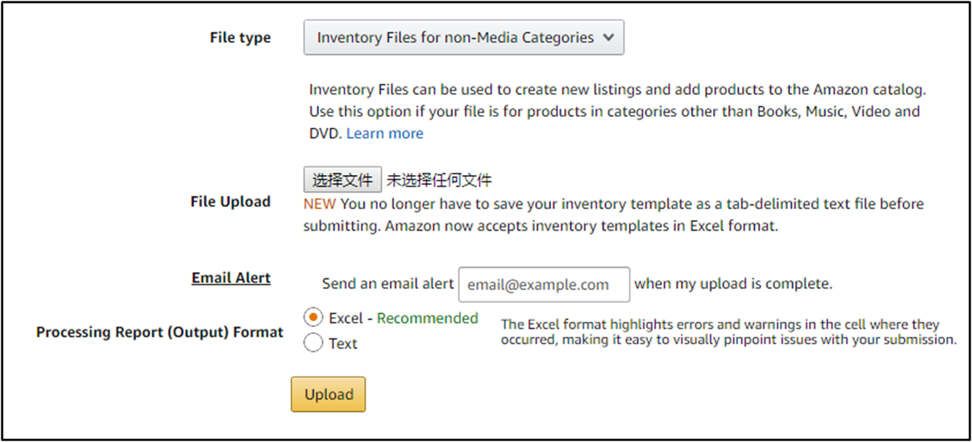This screenshot has height=442, width=972.
Task: Select the Excel report format radio button
Action: [x=313, y=318]
